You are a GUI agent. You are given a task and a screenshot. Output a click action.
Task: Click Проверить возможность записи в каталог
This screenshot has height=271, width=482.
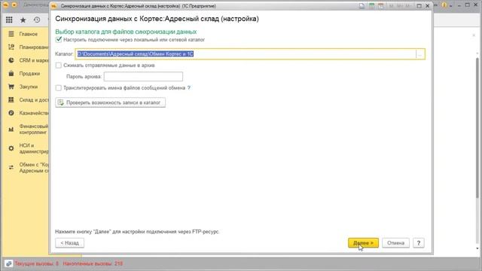(x=111, y=102)
